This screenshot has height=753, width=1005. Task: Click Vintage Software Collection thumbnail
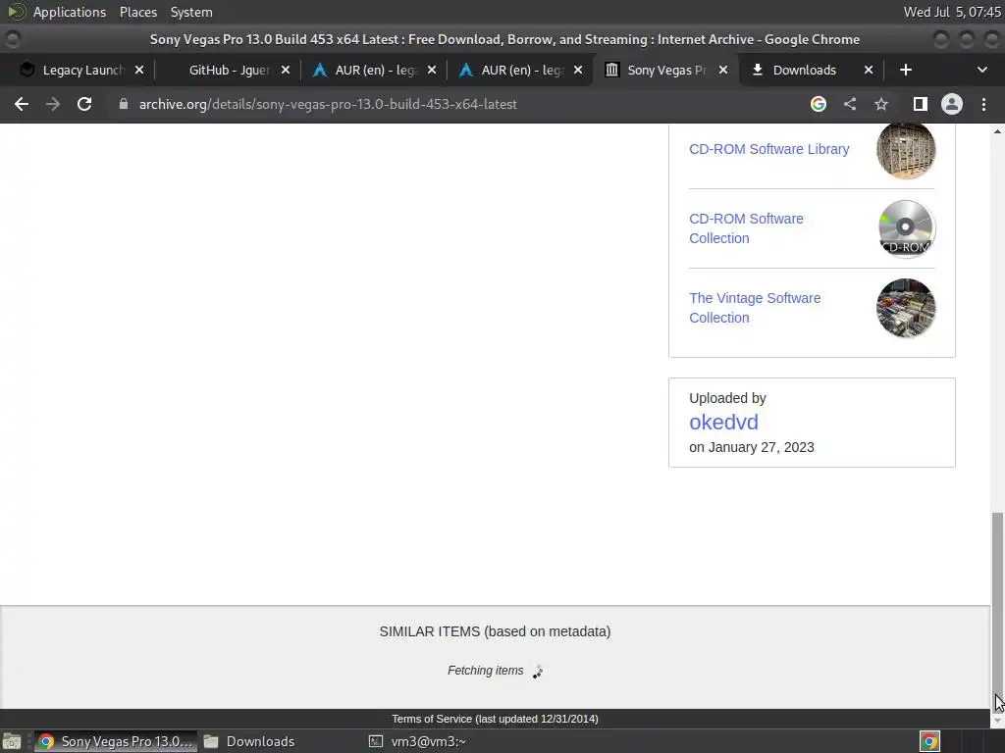click(906, 308)
